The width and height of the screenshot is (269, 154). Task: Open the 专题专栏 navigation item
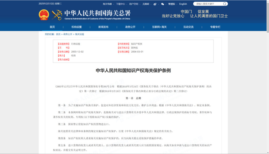215,27
